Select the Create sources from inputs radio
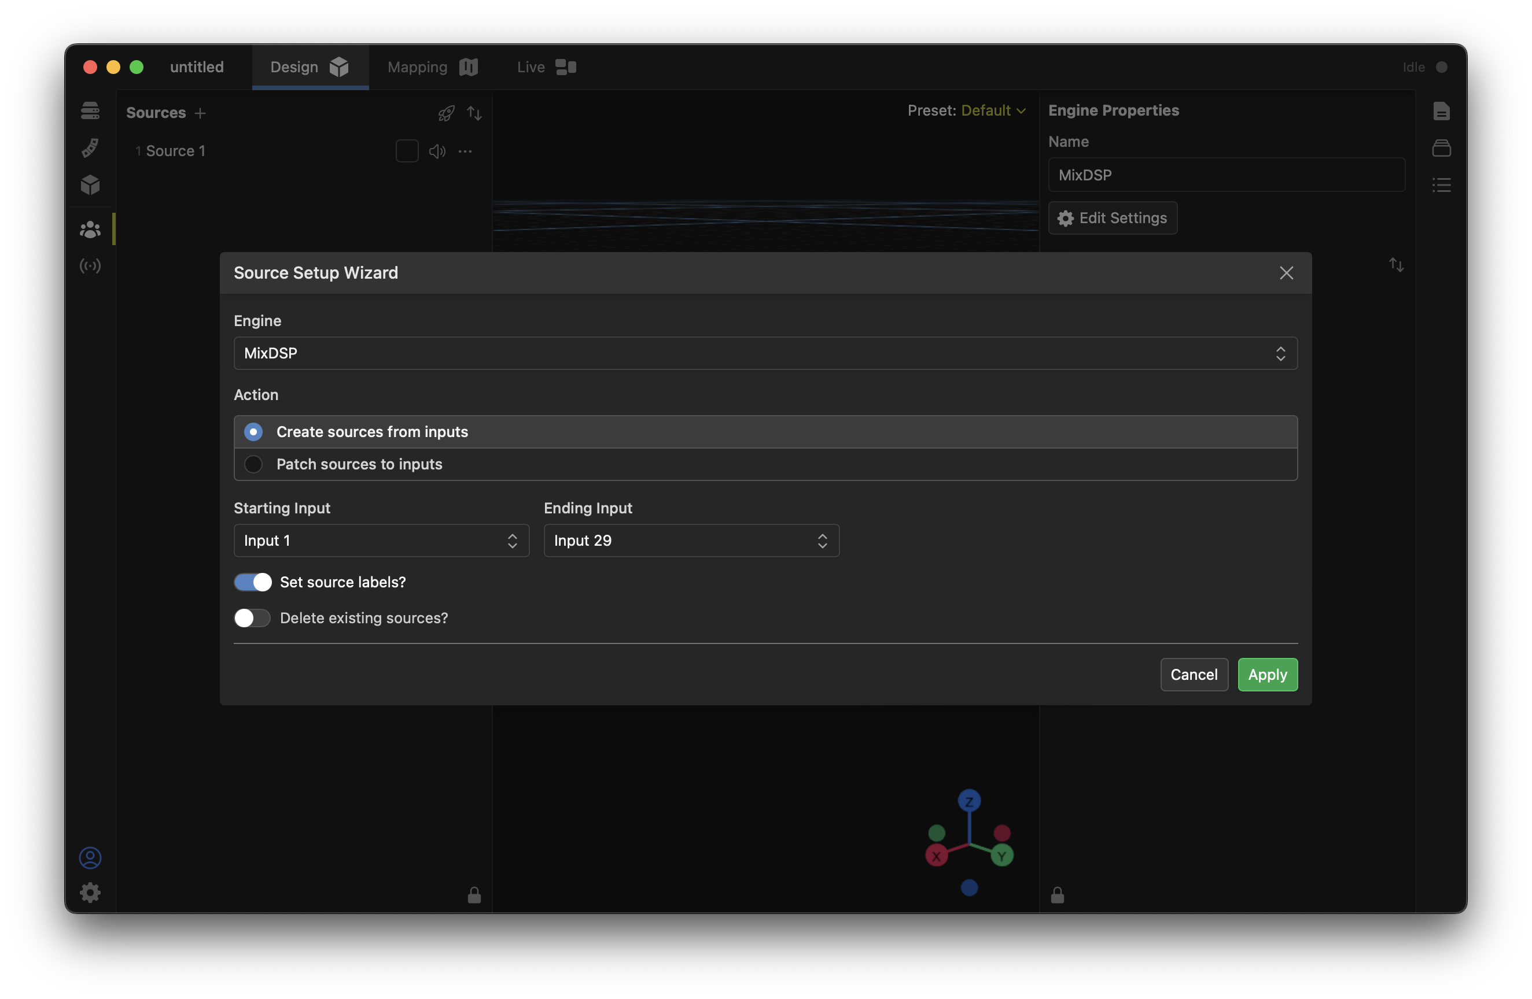The image size is (1532, 999). coord(253,432)
